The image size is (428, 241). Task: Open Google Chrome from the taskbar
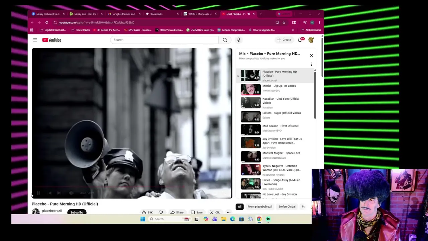point(259,219)
